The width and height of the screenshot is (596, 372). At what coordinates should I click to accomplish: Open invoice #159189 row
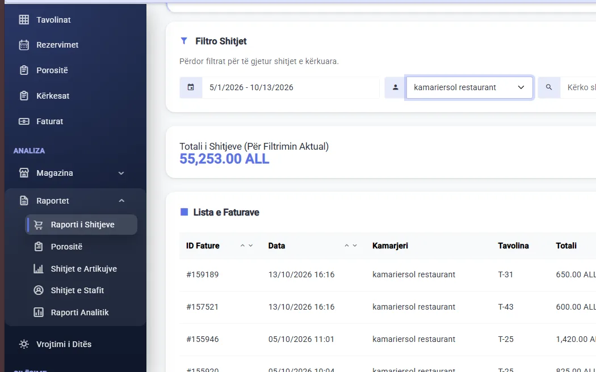click(388, 275)
